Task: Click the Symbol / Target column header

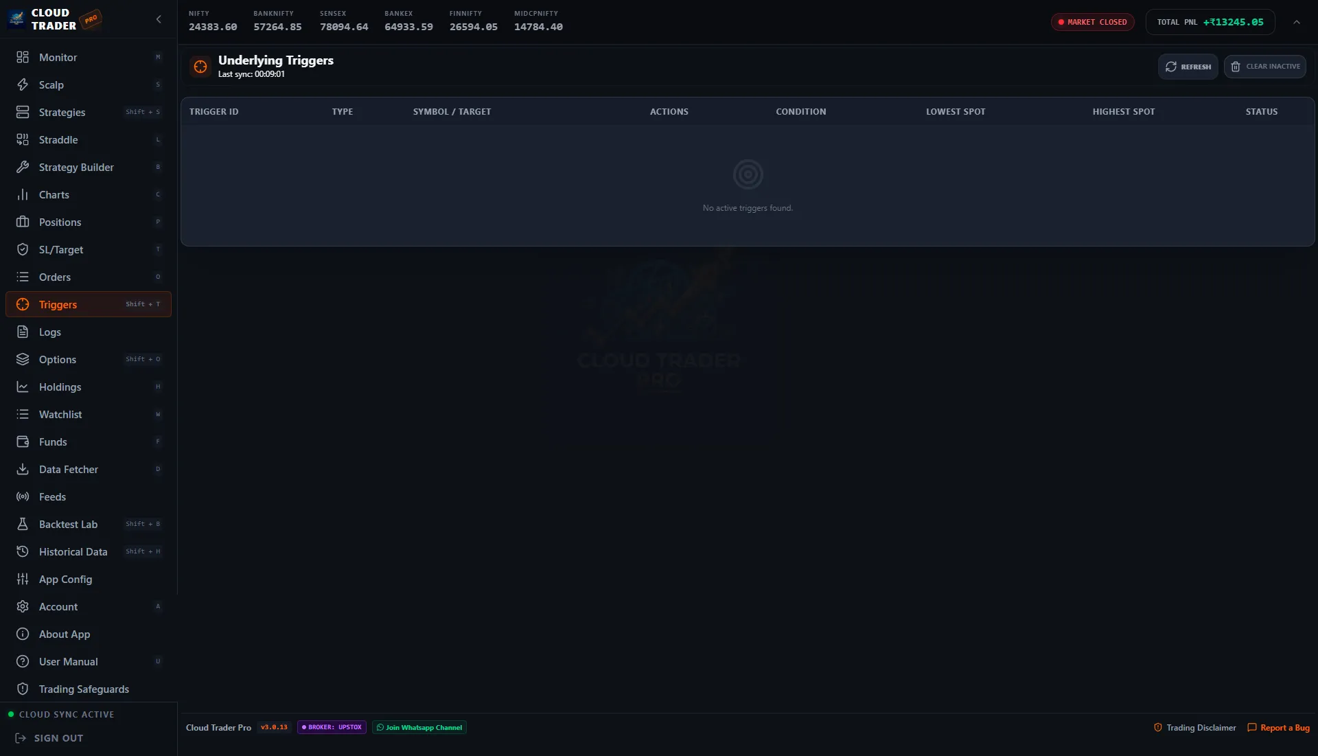Action: tap(452, 111)
